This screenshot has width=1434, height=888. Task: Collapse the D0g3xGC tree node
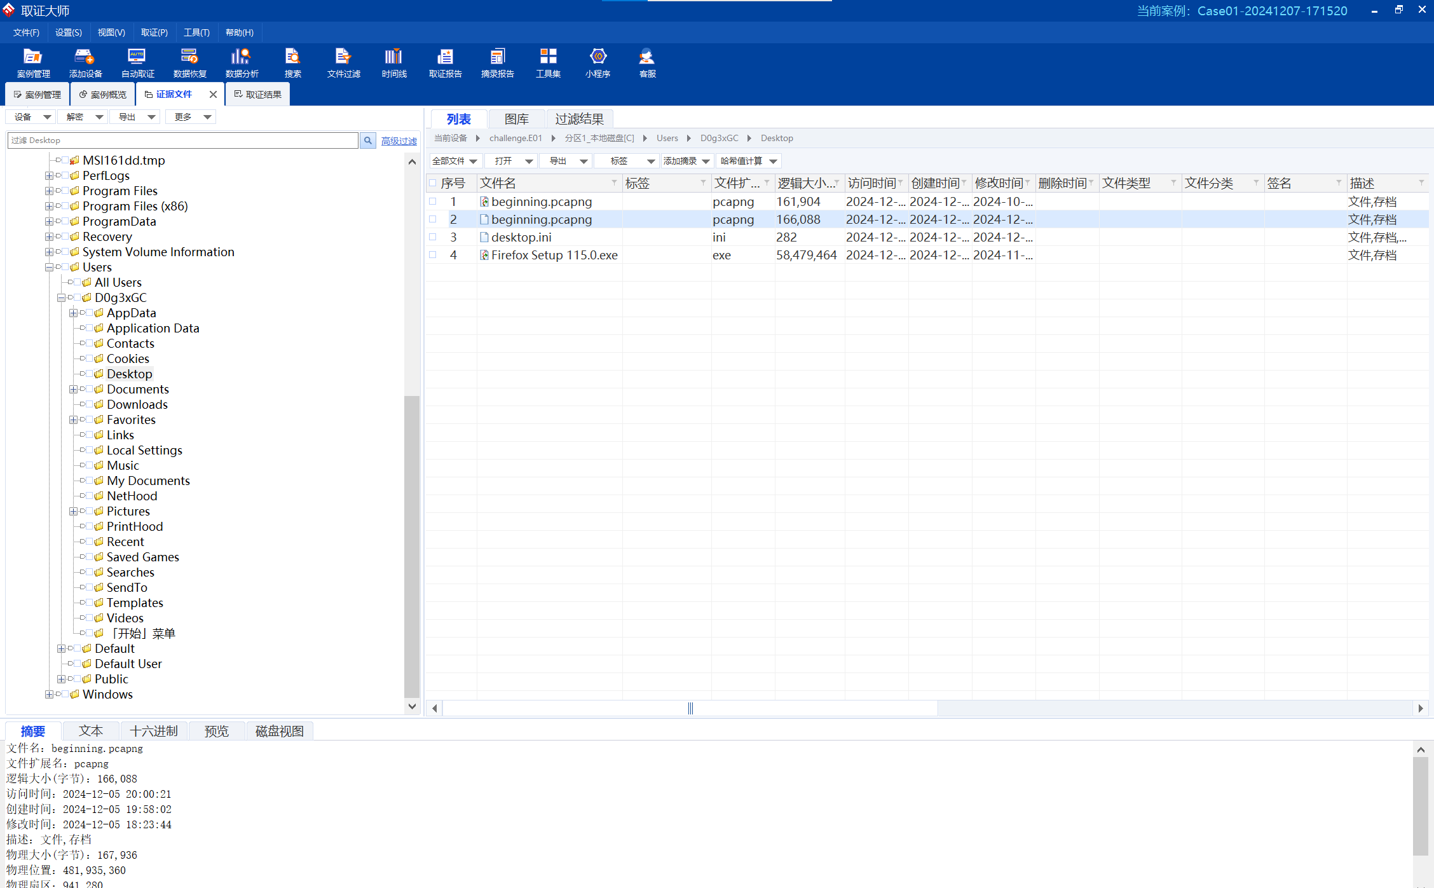[x=61, y=297]
